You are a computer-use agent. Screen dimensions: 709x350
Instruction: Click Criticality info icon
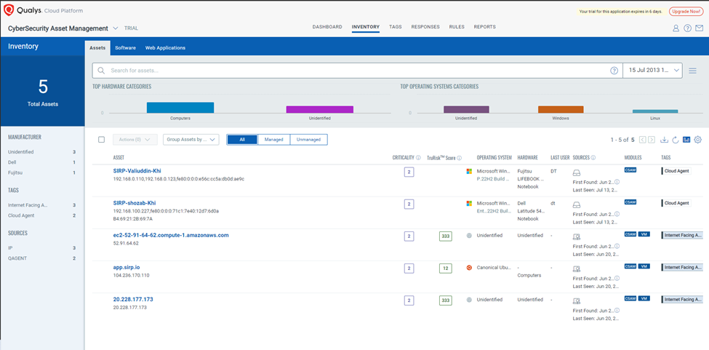point(418,158)
